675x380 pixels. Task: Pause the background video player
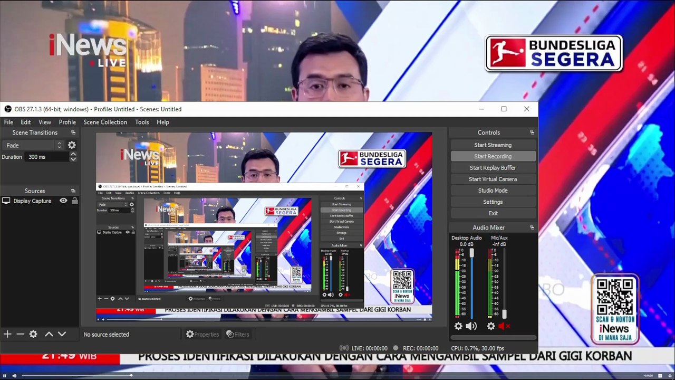(x=5, y=376)
